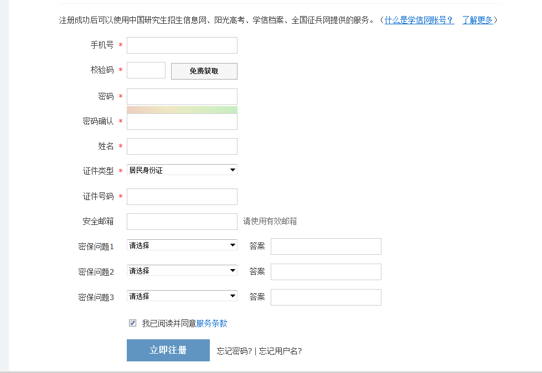Image resolution: width=542 pixels, height=373 pixels.
Task: Click the 免费获取 button
Action: 204,71
